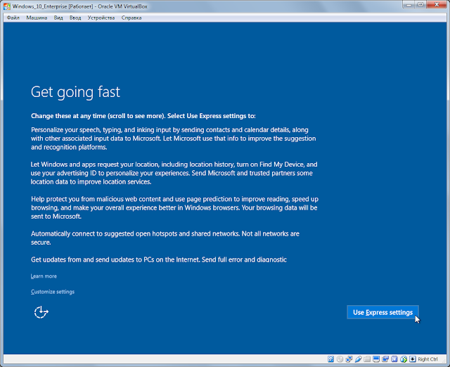Open the Справка menu
The height and width of the screenshot is (367, 450).
click(x=131, y=18)
